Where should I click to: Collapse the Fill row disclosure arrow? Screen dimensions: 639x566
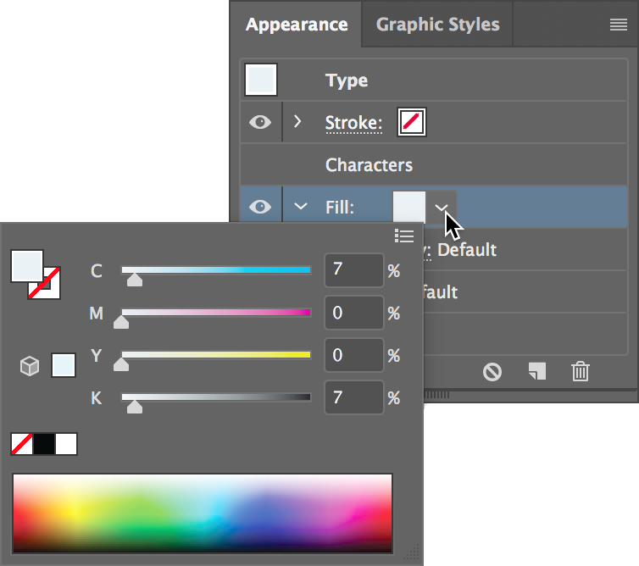(299, 207)
